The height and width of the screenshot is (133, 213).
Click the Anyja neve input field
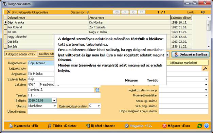[x=41, y=74]
